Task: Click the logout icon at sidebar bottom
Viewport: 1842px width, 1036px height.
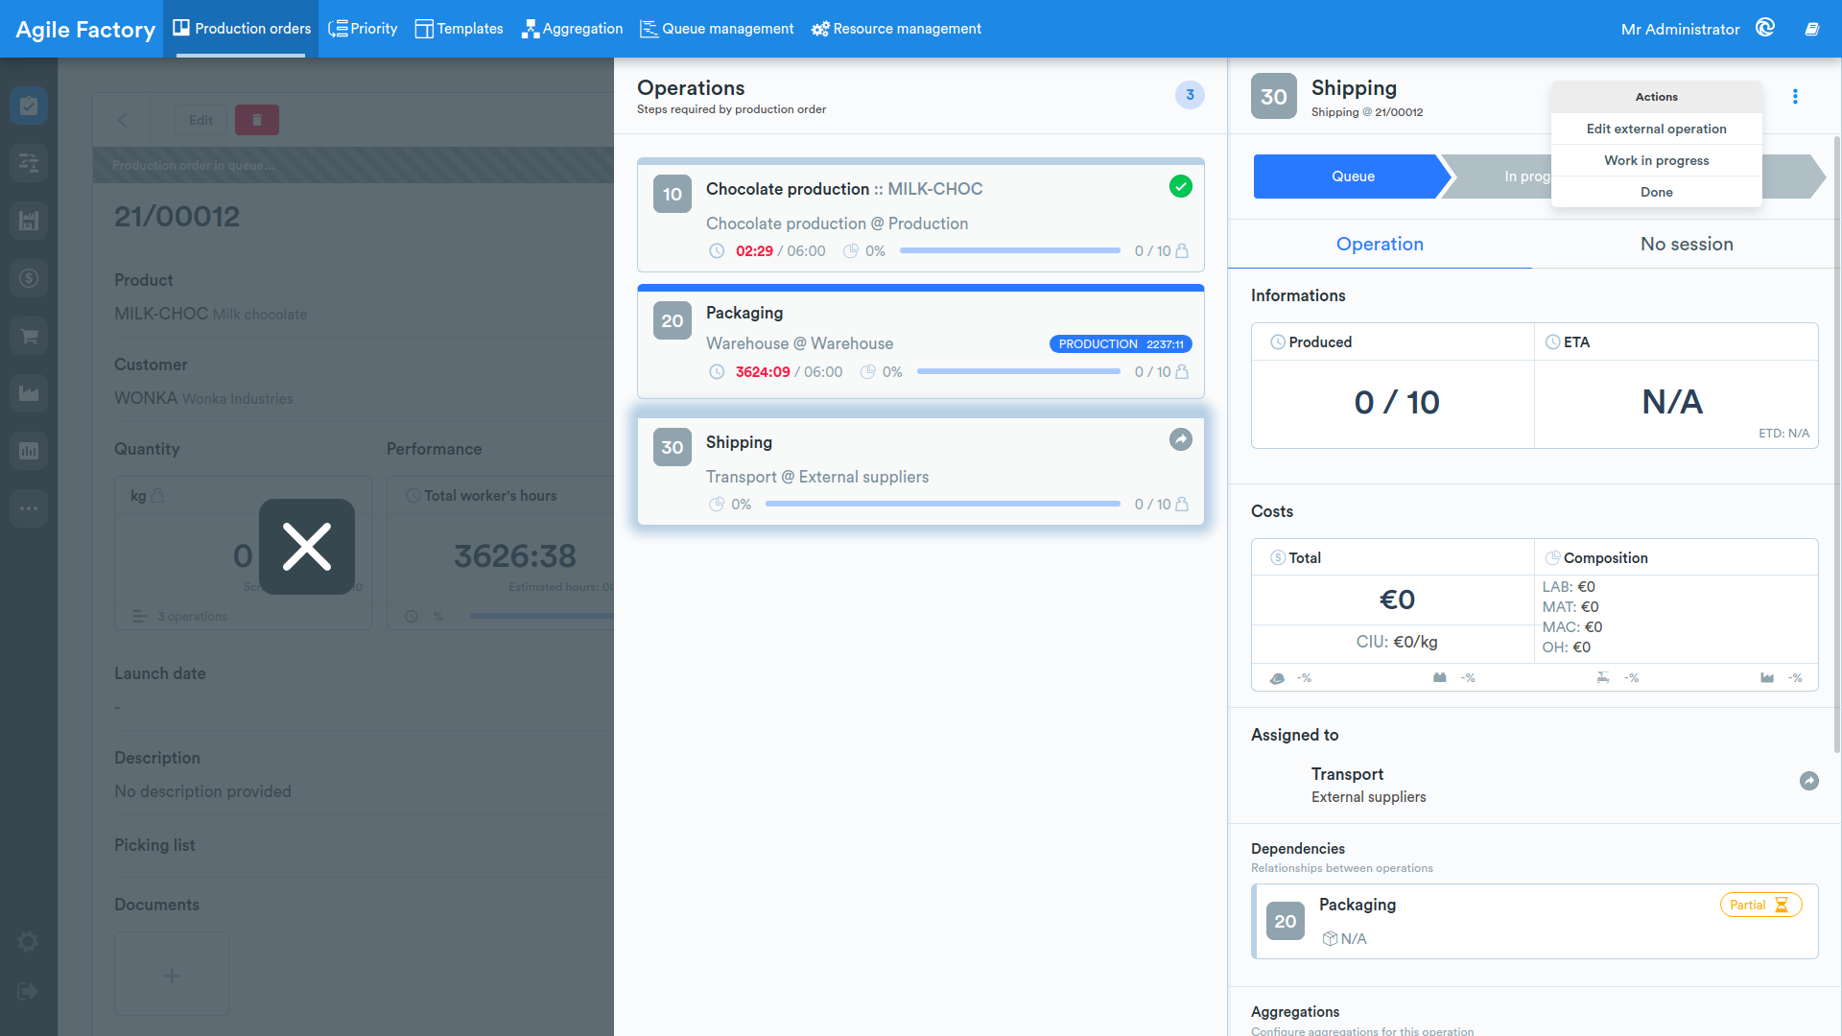Action: click(28, 992)
